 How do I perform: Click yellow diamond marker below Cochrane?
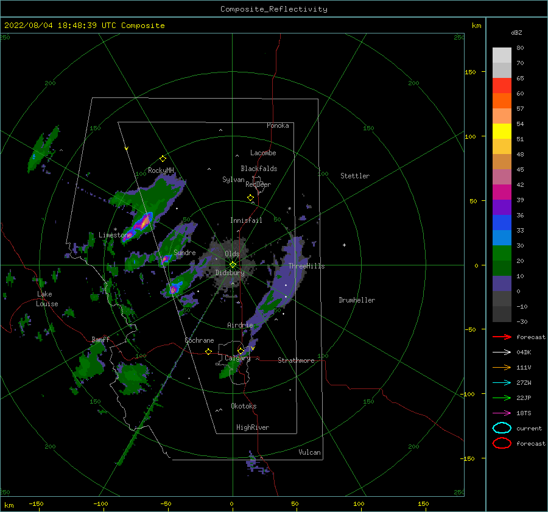209,351
